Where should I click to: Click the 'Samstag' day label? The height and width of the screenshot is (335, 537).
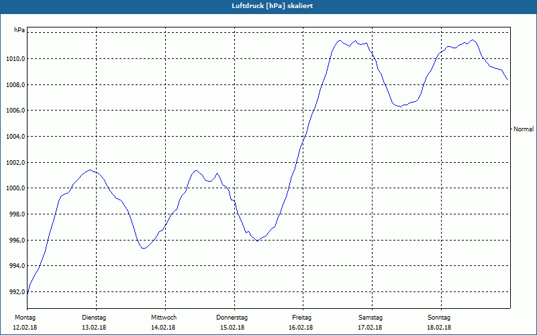371,318
